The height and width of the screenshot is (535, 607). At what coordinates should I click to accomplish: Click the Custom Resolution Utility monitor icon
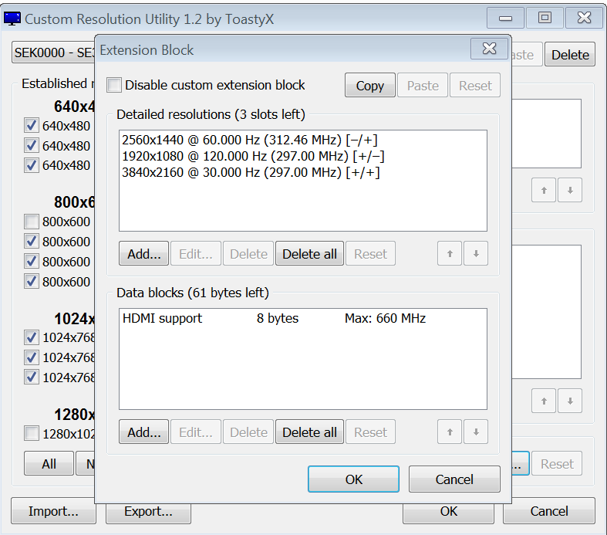click(12, 18)
